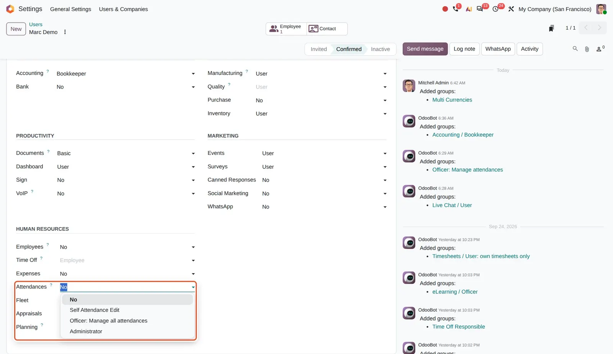Viewport: 613px width, 354px height.
Task: Click Employees field help question mark
Action: click(x=48, y=245)
